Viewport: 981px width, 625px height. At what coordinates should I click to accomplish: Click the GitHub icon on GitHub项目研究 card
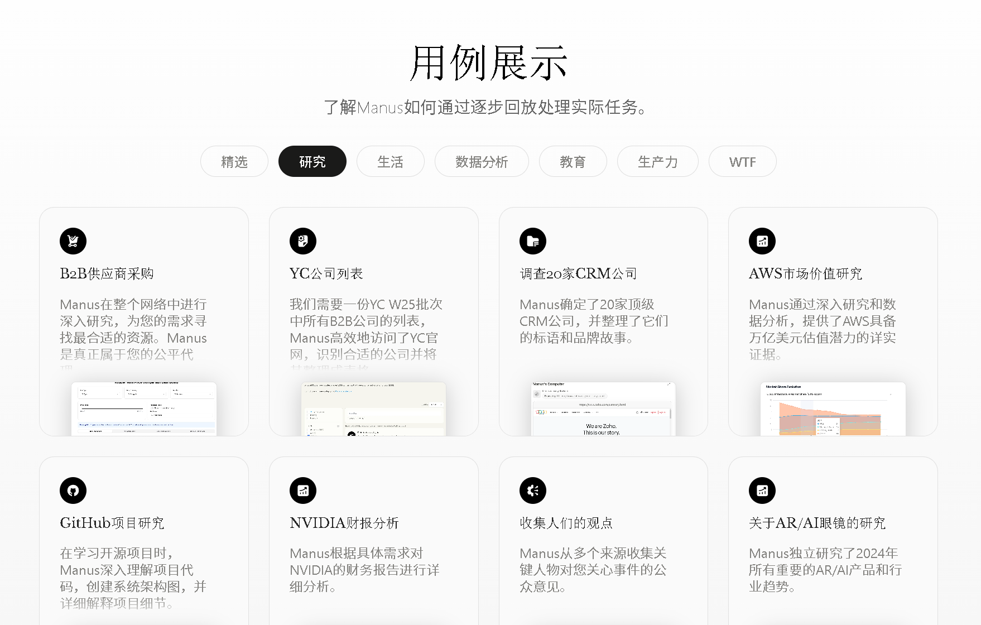click(73, 491)
